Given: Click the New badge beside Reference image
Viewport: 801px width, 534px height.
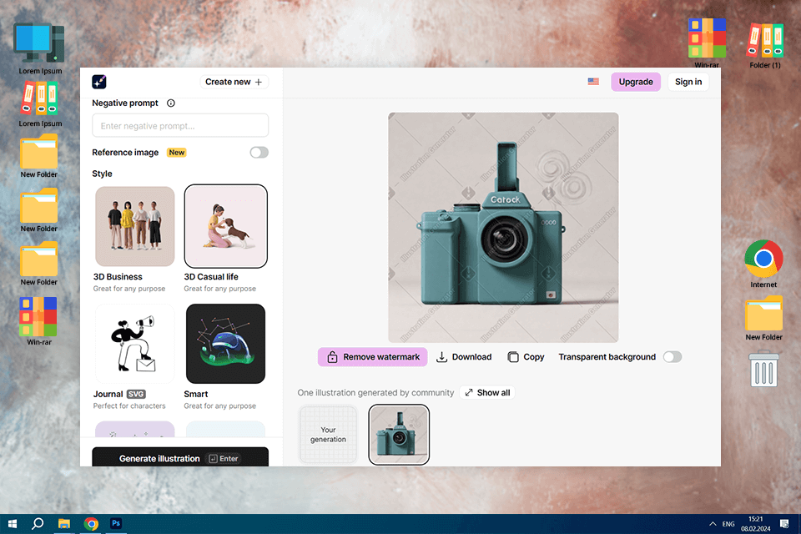Looking at the screenshot, I should (177, 153).
